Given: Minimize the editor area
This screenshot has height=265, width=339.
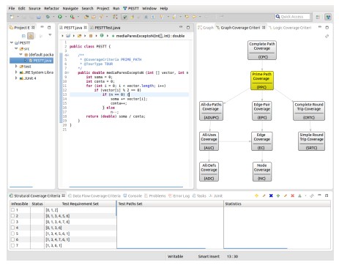Looking at the screenshot, I should pyautogui.click(x=181, y=27).
